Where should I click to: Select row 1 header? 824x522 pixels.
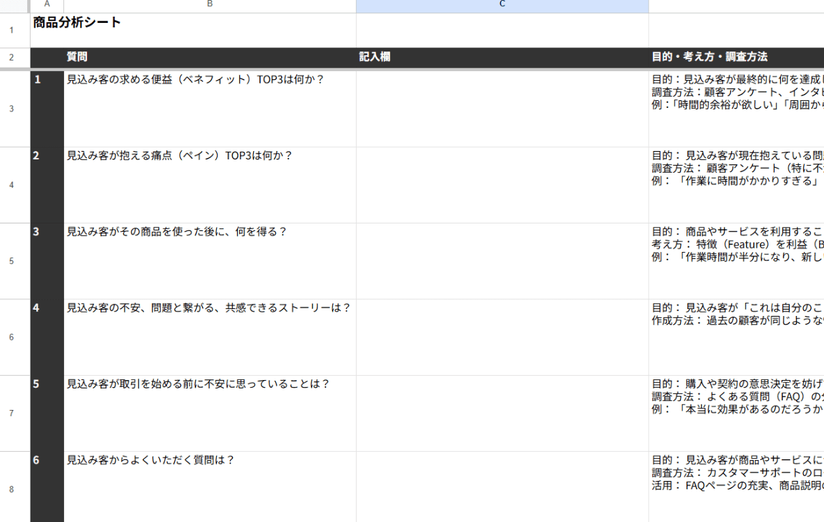[11, 31]
